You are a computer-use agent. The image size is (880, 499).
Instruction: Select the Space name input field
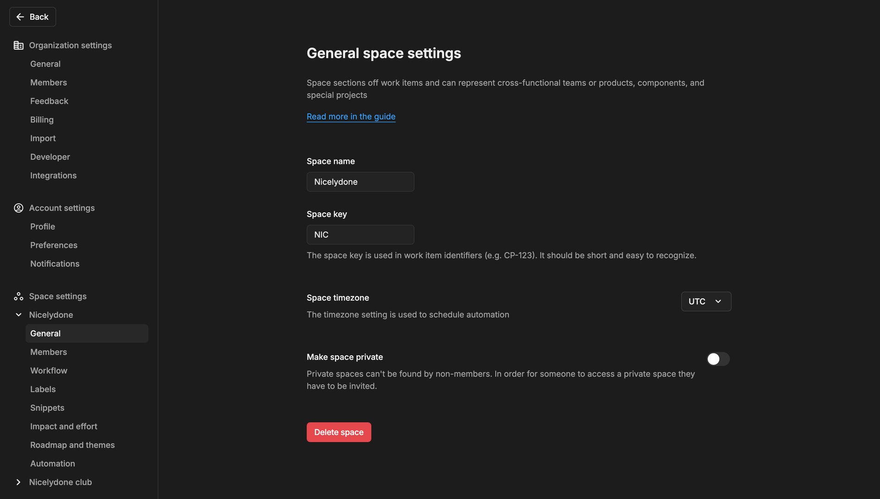[x=360, y=182]
